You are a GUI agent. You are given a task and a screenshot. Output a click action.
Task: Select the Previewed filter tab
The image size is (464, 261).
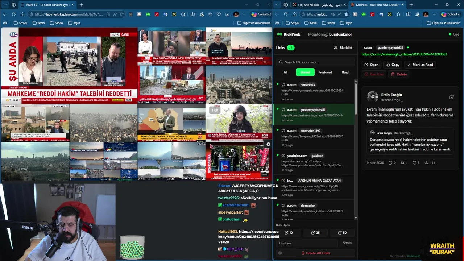coord(325,72)
